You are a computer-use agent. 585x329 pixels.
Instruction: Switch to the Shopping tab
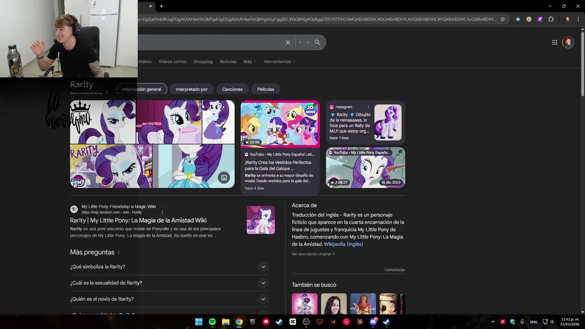tap(203, 61)
